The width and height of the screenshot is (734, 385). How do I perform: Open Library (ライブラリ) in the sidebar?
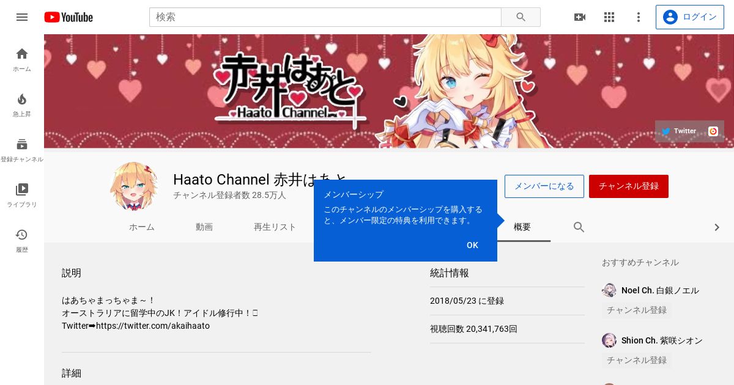click(x=22, y=196)
